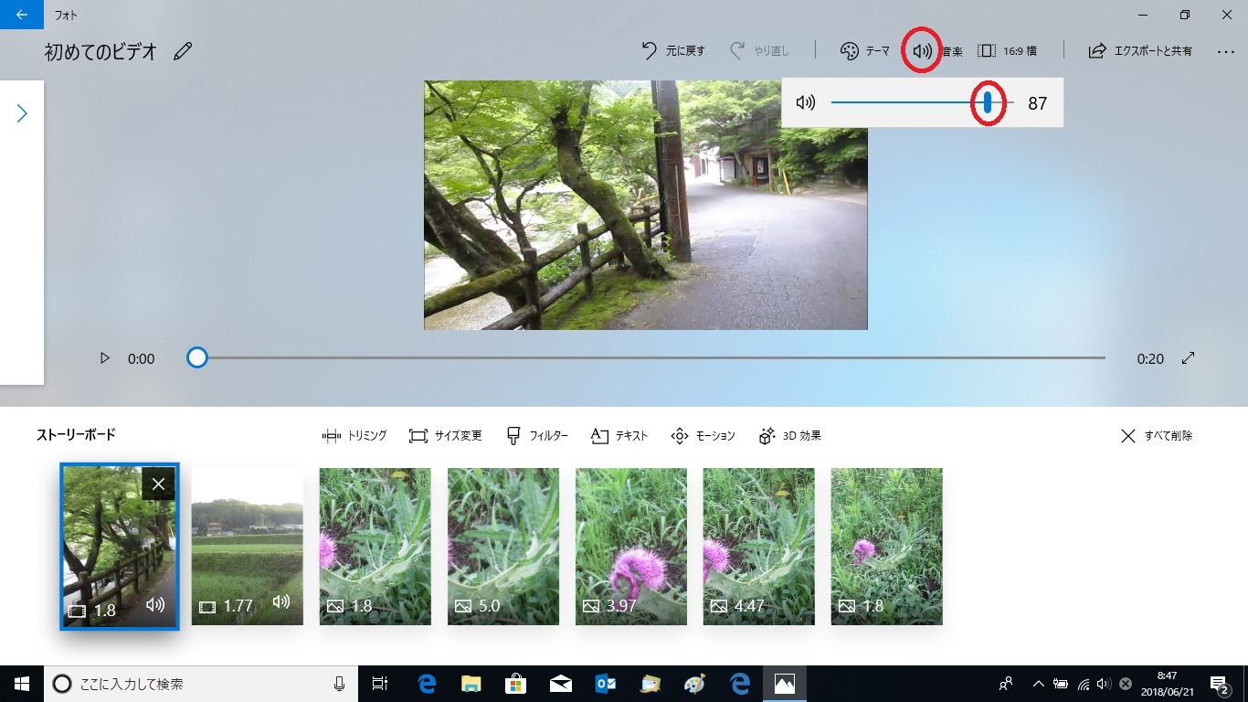Click the playback seek bar handle
Screen dimensions: 1248x702
coord(197,357)
